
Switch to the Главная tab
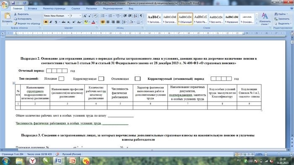[17, 8]
